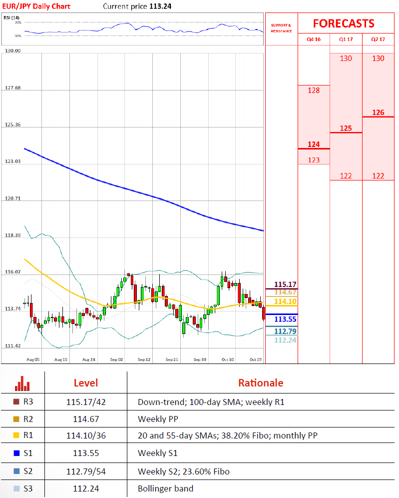Click the 120.71 price axis label
Viewport: 399px width, 498px height.
(x=12, y=198)
